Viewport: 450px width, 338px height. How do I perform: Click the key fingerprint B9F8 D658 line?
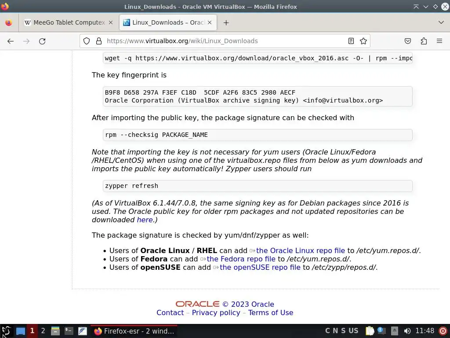200,92
